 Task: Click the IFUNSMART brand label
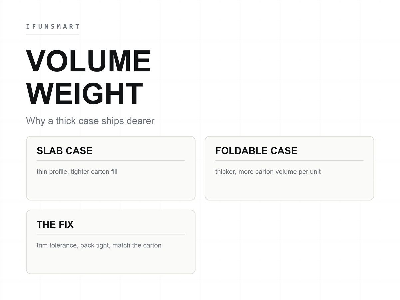(53, 27)
